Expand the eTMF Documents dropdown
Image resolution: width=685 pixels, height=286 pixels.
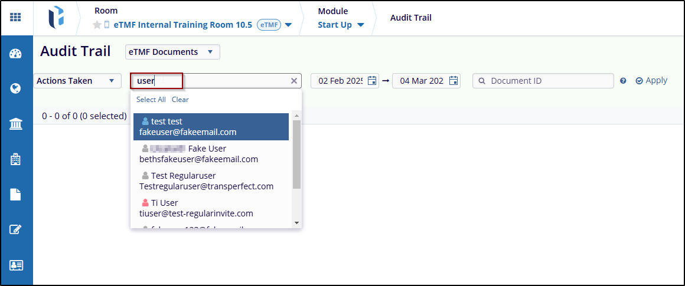pyautogui.click(x=172, y=52)
